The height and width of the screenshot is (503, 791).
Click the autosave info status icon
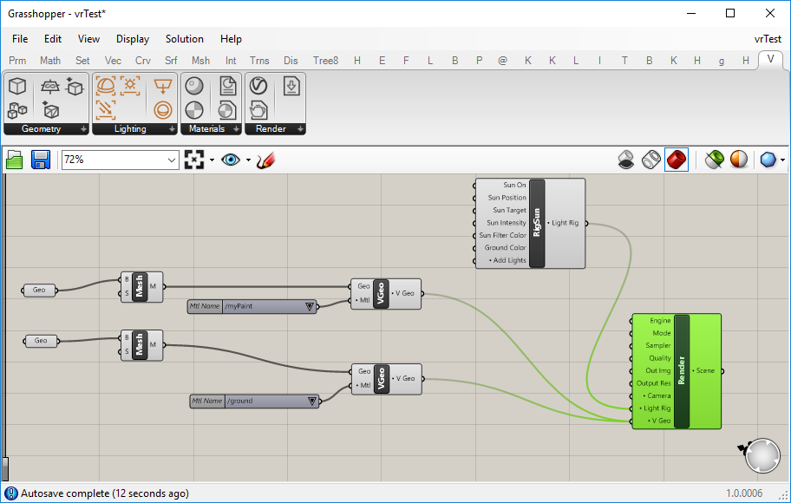coord(10,493)
